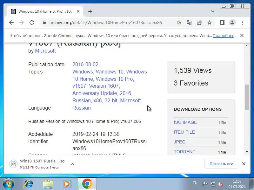Open the translate page icon

[x=189, y=22]
